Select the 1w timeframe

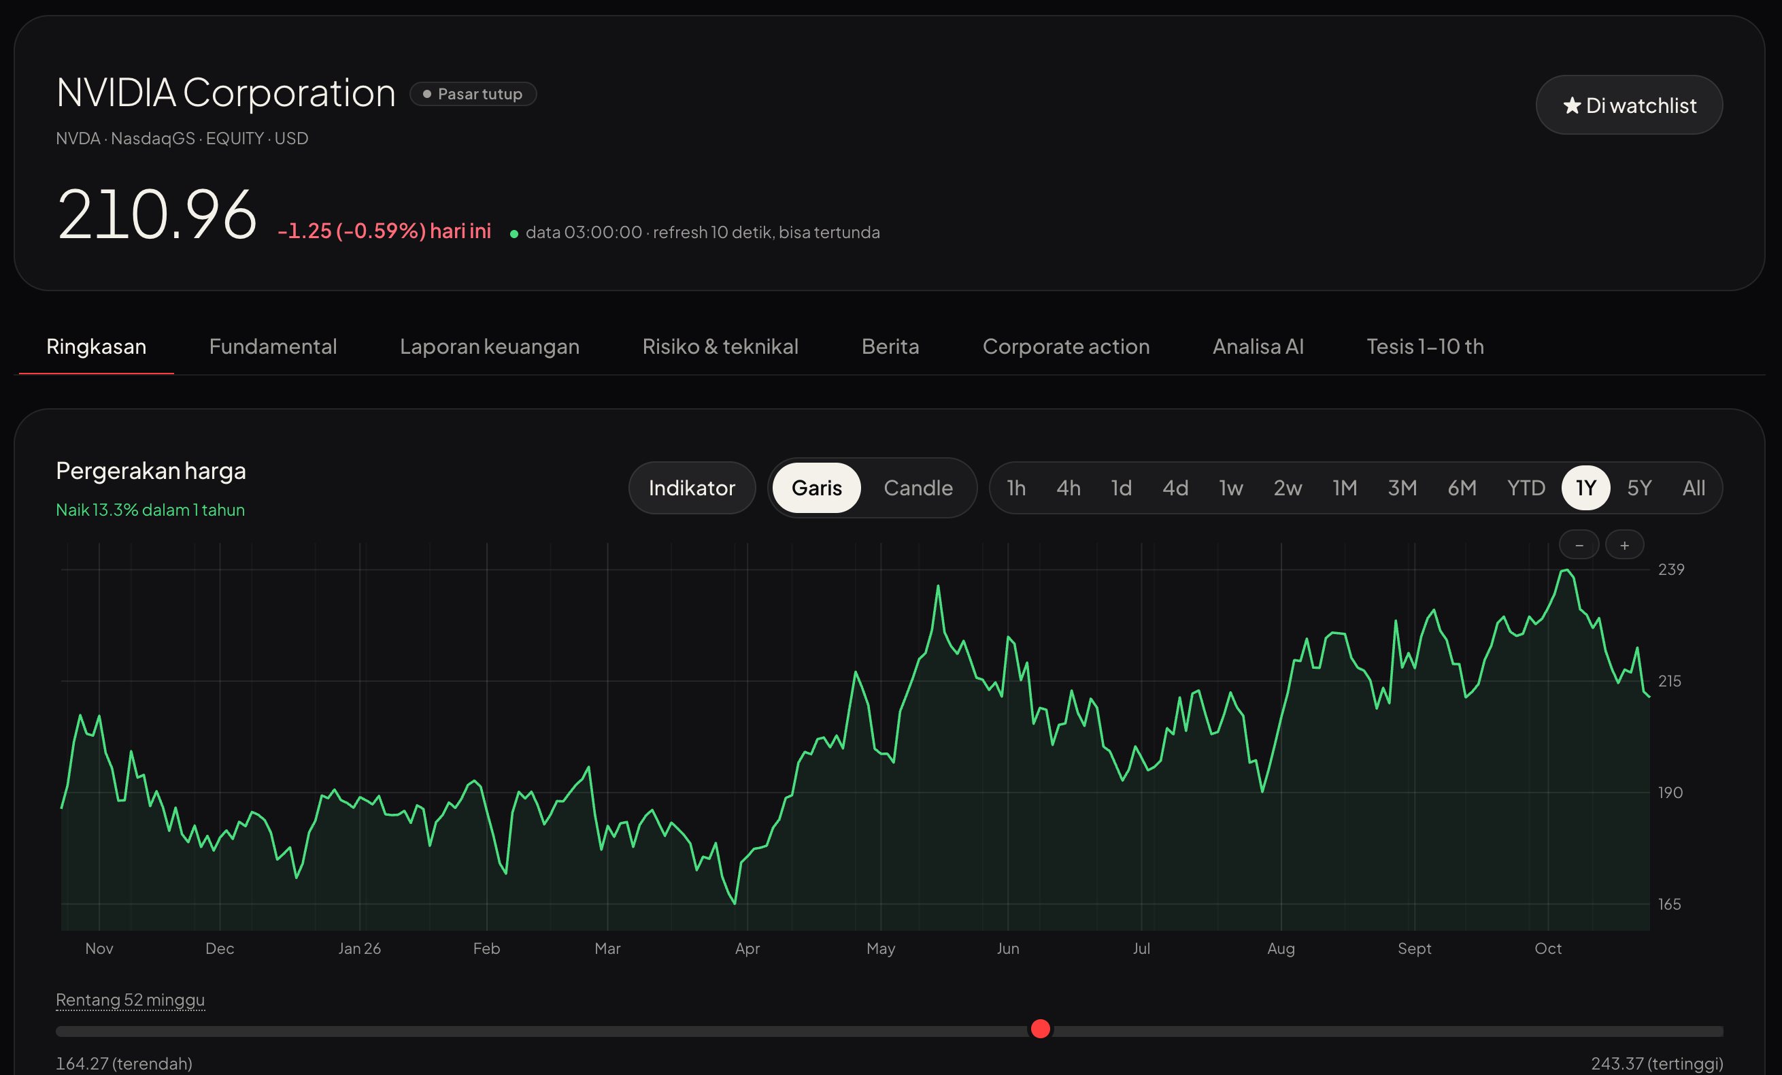coord(1231,488)
